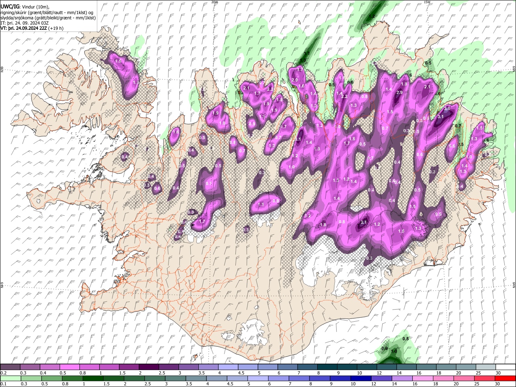516x387 pixels.
Task: Pick dark purple upper legend swatch between 2 and 2.5
Action: click(149, 367)
